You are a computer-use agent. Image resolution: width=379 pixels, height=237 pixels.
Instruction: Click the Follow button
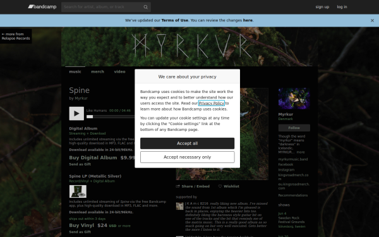tap(294, 128)
